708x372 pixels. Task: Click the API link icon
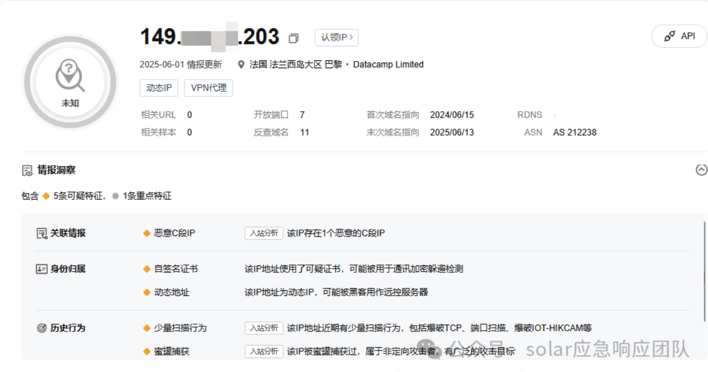click(670, 36)
